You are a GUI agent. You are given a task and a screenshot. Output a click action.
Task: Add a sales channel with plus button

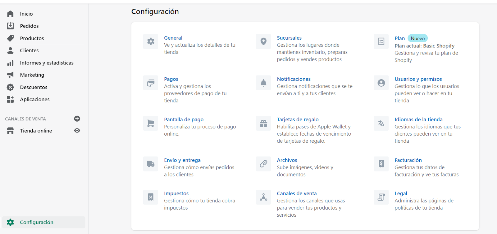tap(77, 119)
